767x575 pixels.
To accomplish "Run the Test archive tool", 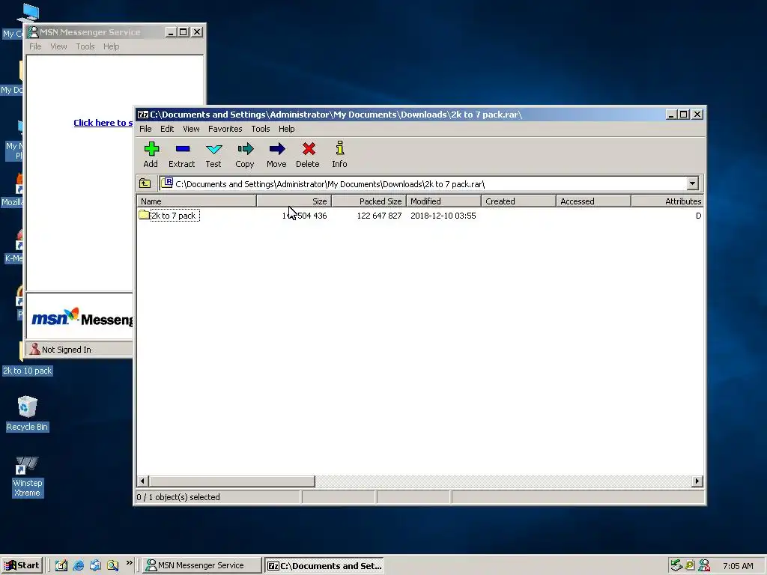I will coord(213,154).
